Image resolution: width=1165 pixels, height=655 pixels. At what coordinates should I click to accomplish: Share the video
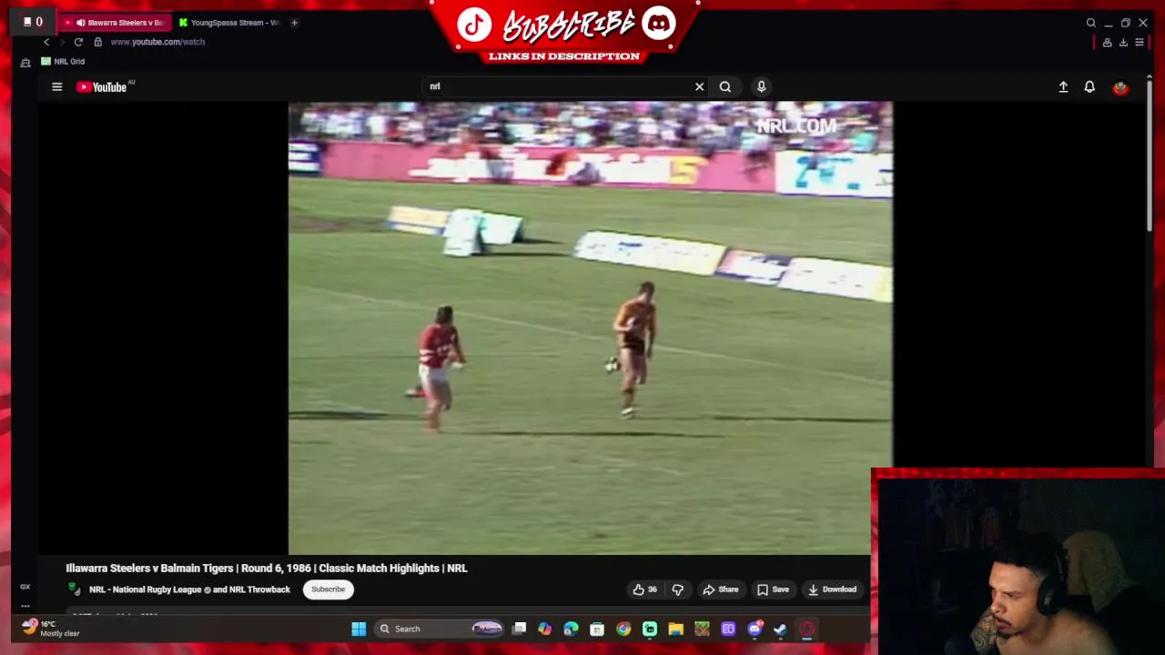(720, 589)
